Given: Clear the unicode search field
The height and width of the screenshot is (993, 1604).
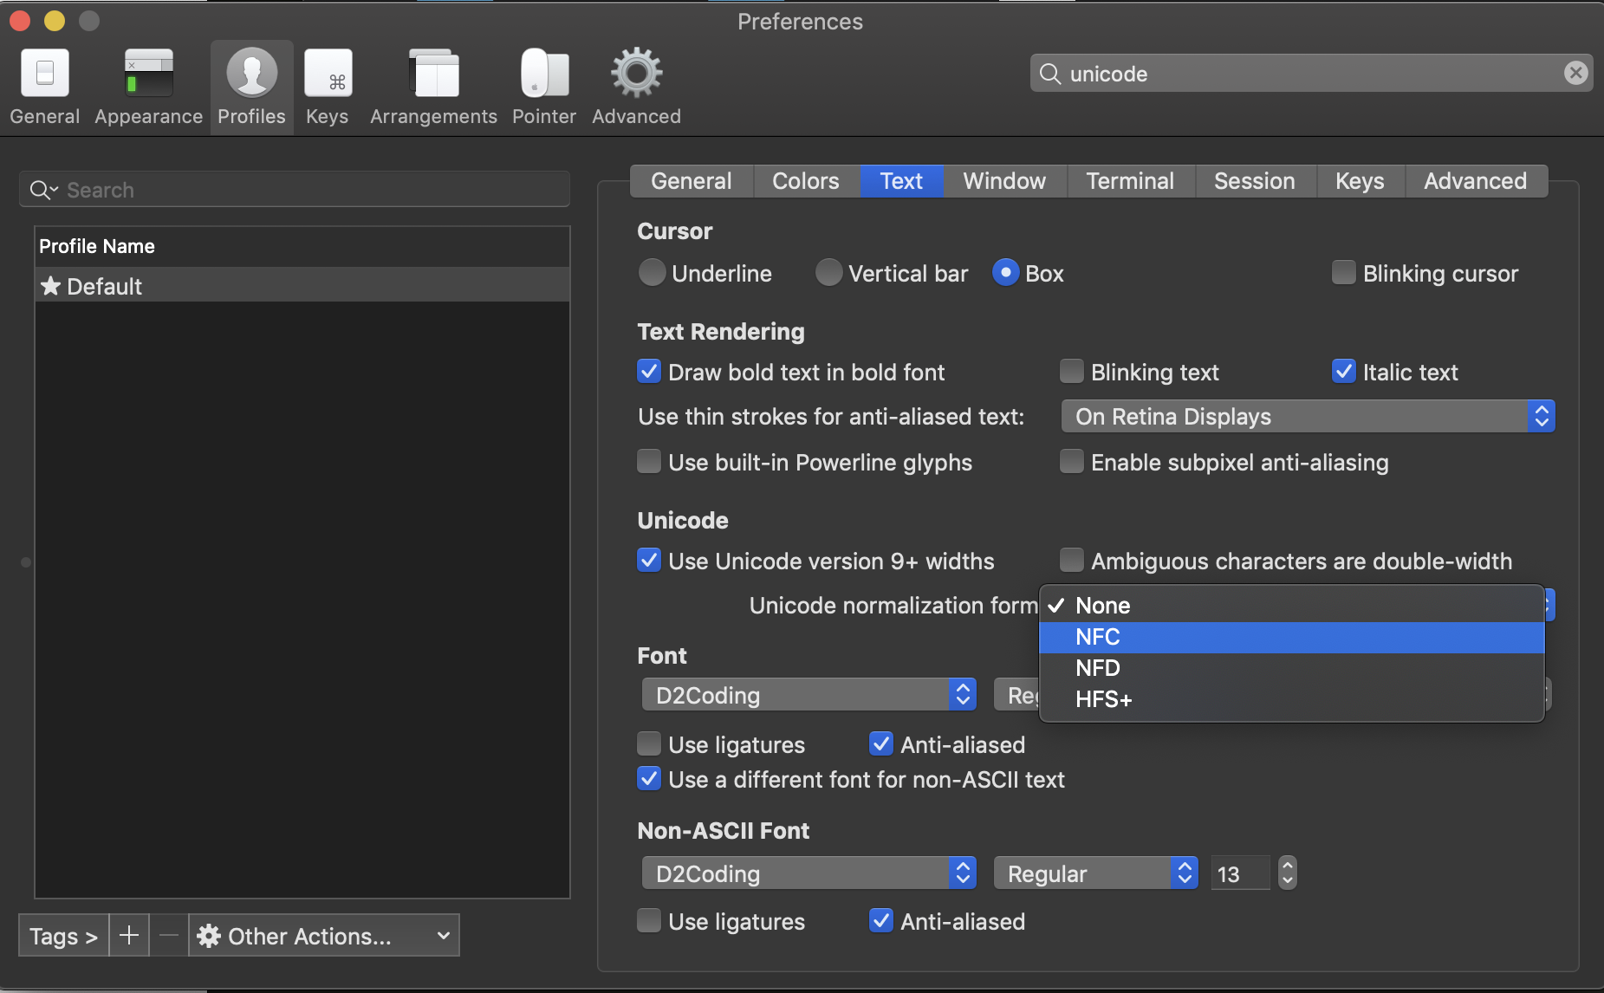Looking at the screenshot, I should point(1575,74).
